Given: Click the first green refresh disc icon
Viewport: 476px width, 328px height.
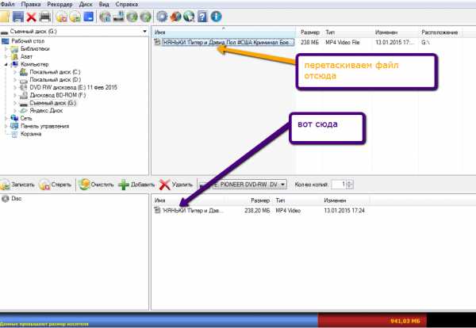Looking at the screenshot, I should [x=132, y=17].
